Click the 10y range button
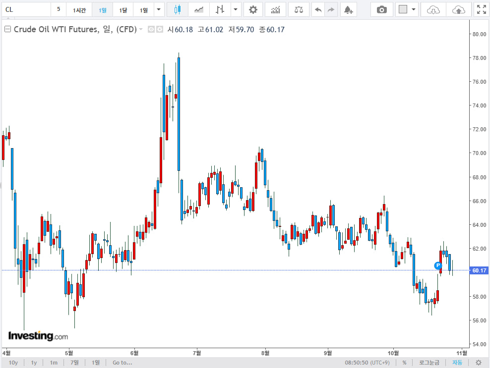490x368 pixels. tap(13, 363)
